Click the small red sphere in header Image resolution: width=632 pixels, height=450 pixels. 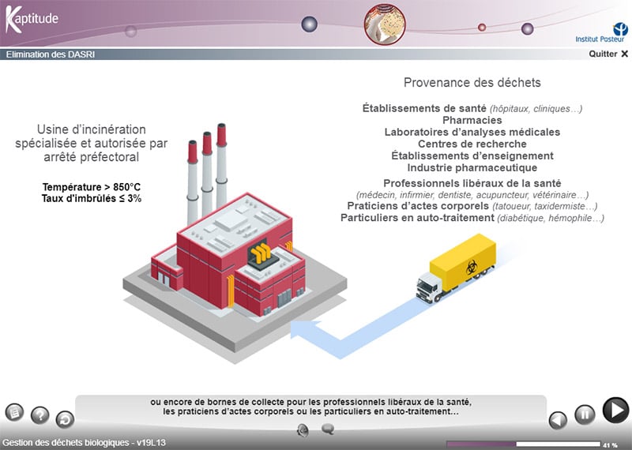point(482,27)
